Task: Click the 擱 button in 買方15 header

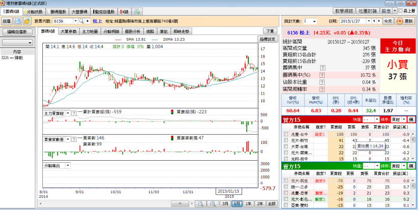Action: point(411,119)
